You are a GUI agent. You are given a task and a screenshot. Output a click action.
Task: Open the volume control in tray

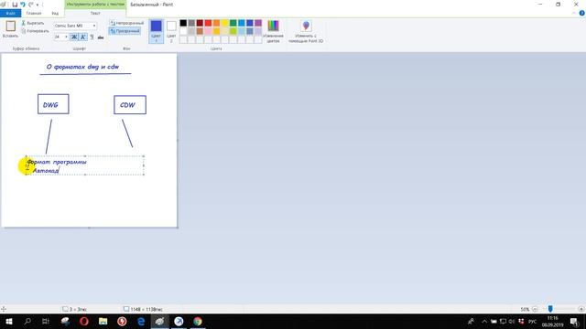[x=511, y=321]
